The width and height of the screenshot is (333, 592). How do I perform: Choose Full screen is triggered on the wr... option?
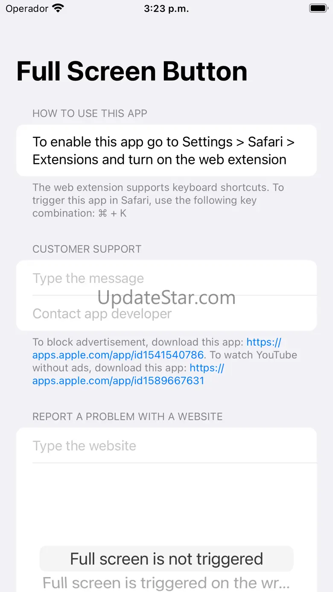(166, 583)
